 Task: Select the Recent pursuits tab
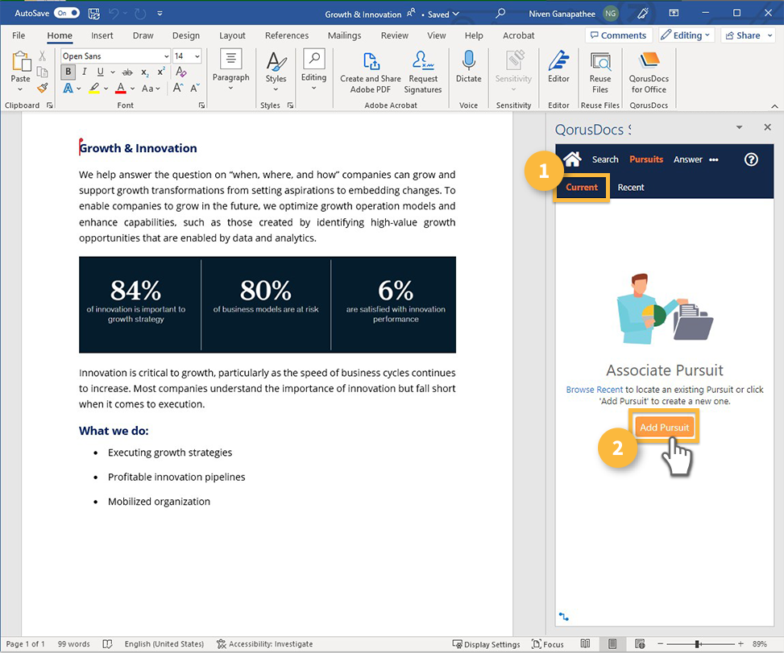coord(630,188)
